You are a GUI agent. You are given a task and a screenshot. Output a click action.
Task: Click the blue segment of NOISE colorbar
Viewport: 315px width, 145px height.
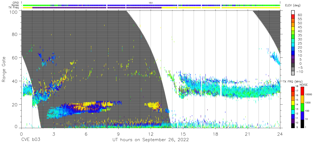302,116
